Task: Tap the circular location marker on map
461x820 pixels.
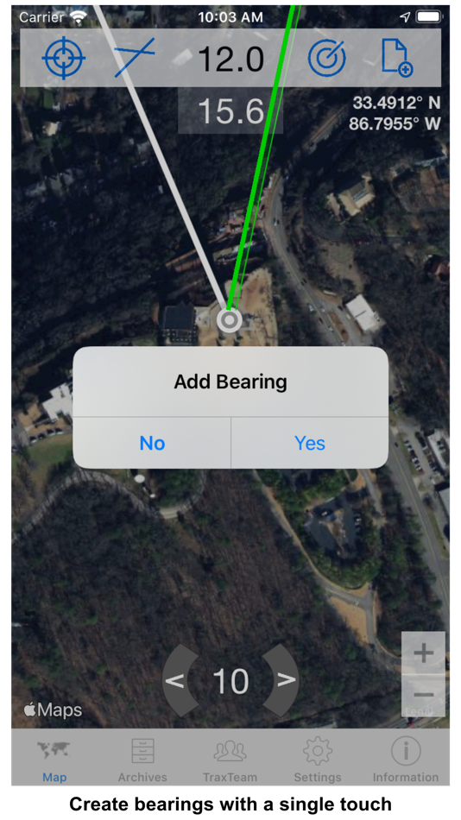Action: tap(230, 320)
